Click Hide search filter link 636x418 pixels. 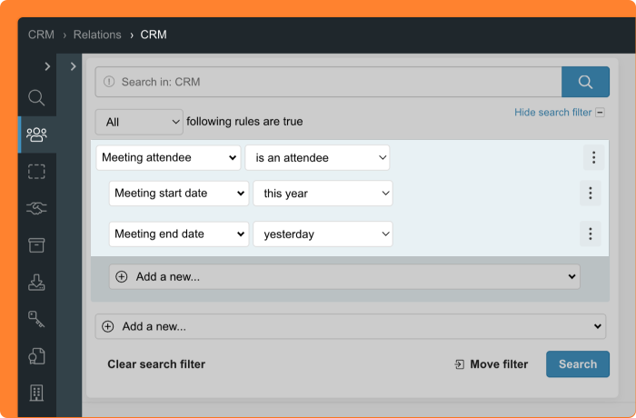552,113
